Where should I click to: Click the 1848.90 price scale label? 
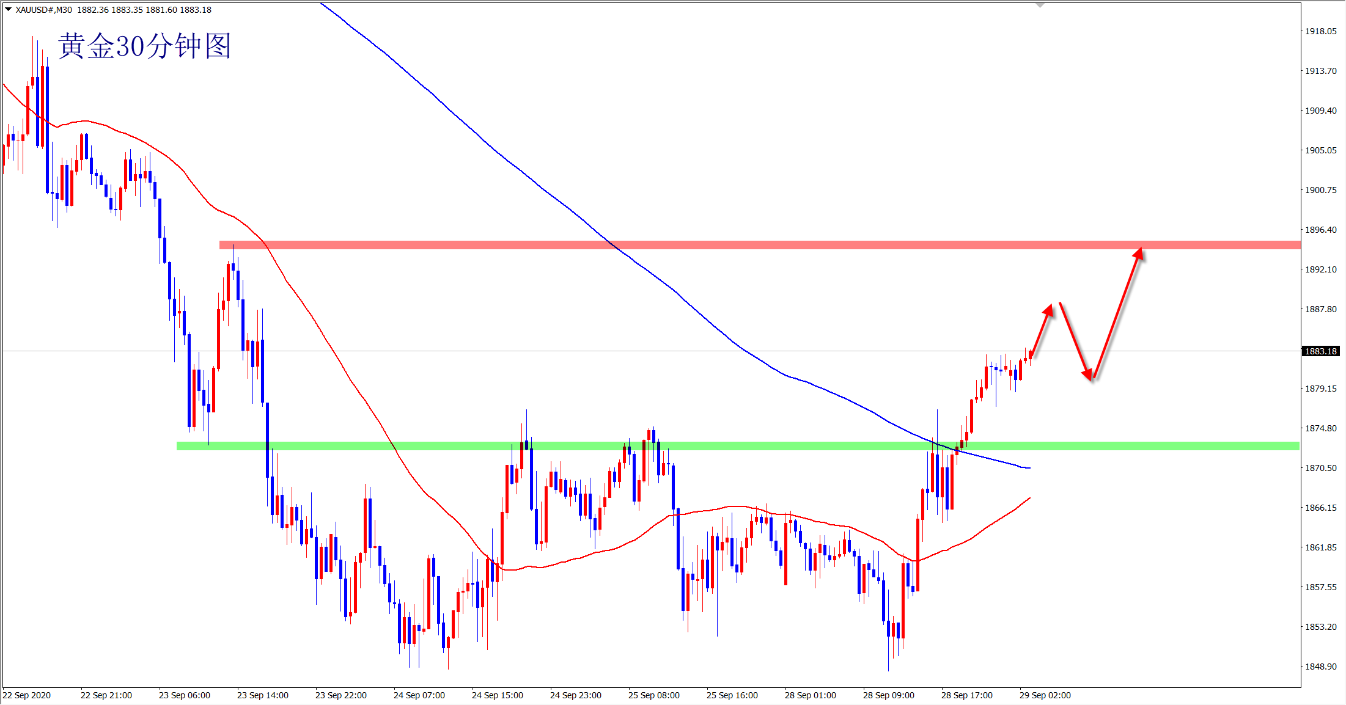pos(1321,667)
